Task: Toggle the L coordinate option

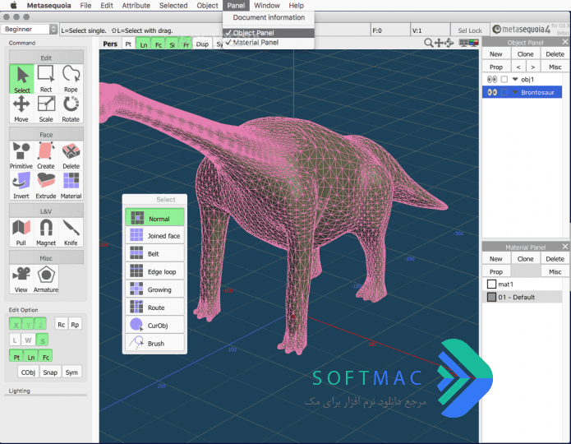Action: (15, 340)
